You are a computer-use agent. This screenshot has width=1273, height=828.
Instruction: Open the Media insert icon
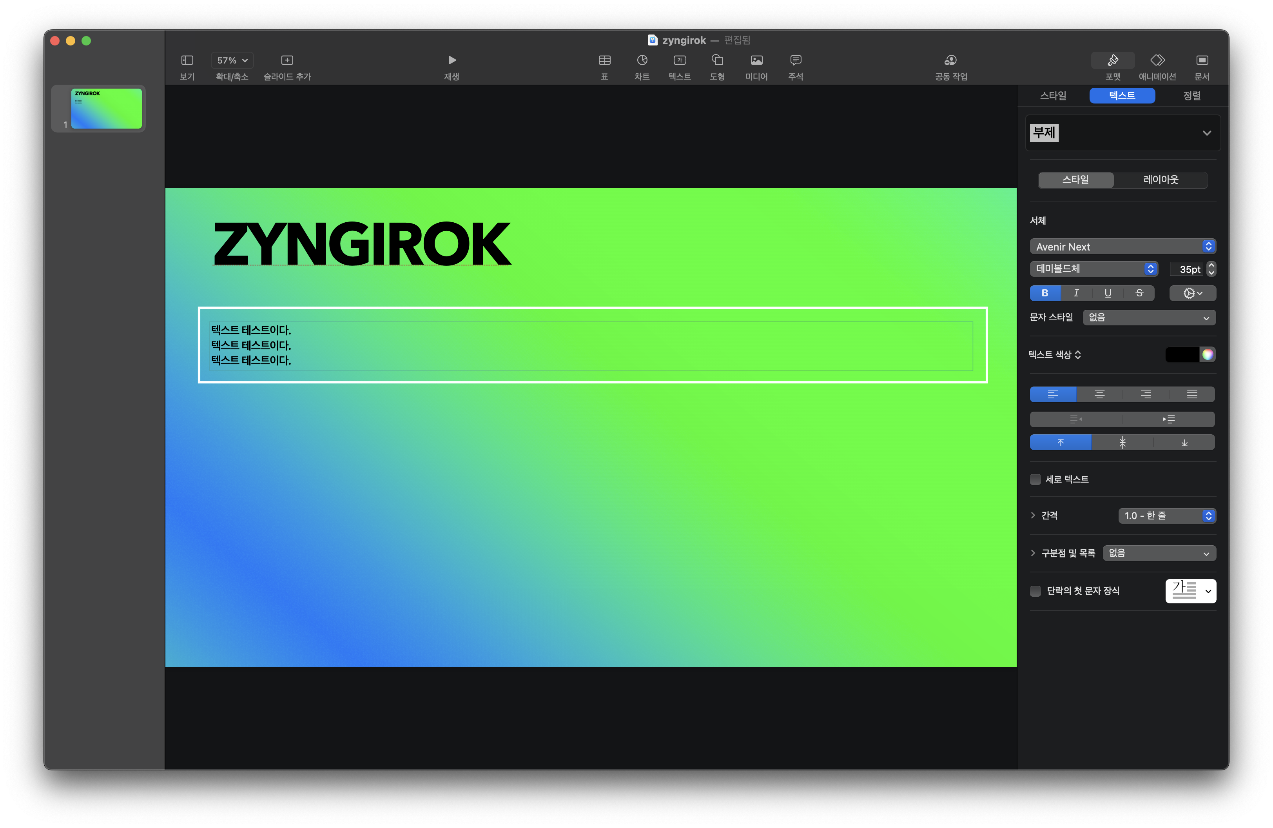[756, 60]
